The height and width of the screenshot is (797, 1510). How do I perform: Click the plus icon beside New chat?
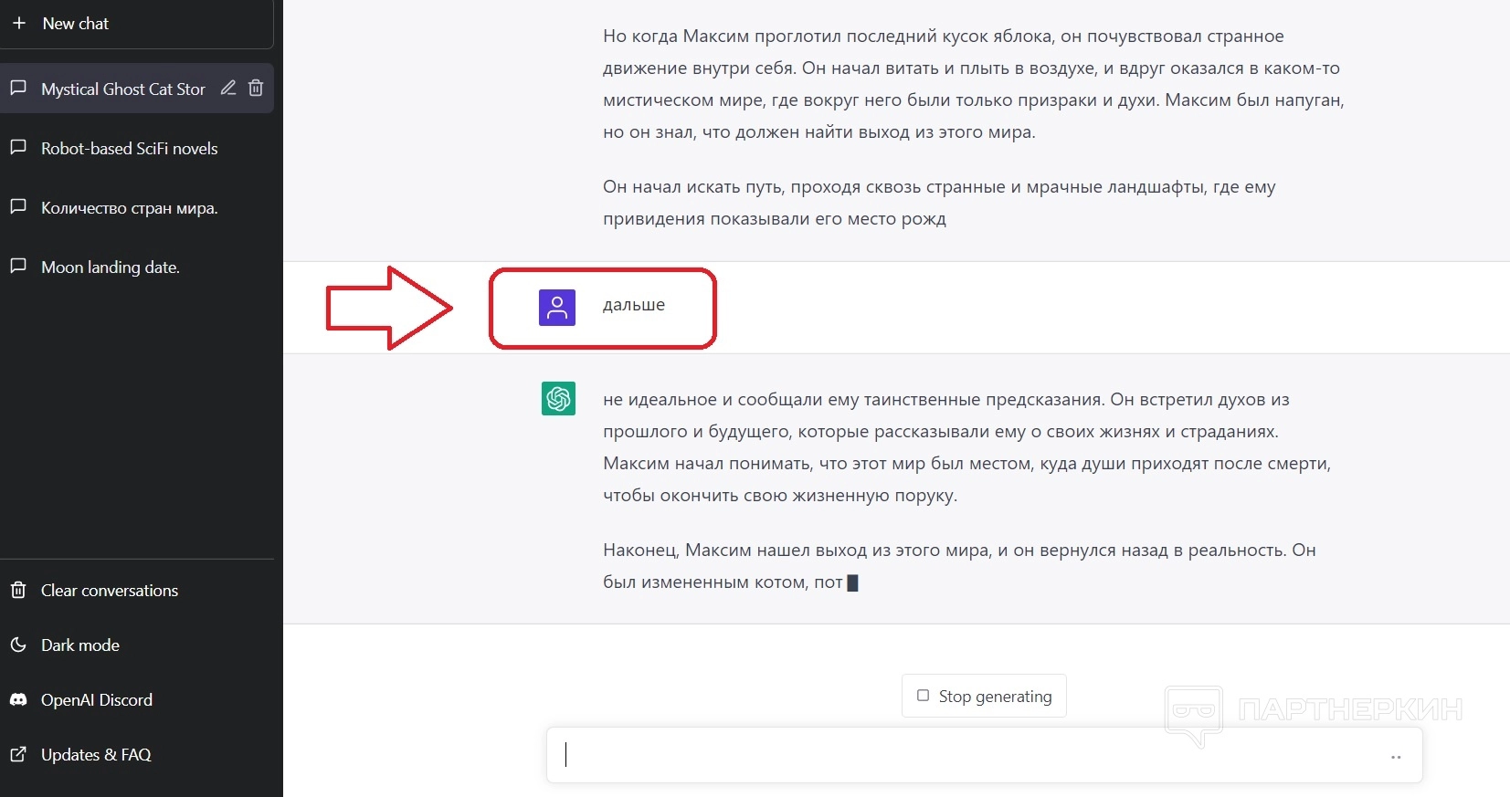click(19, 23)
